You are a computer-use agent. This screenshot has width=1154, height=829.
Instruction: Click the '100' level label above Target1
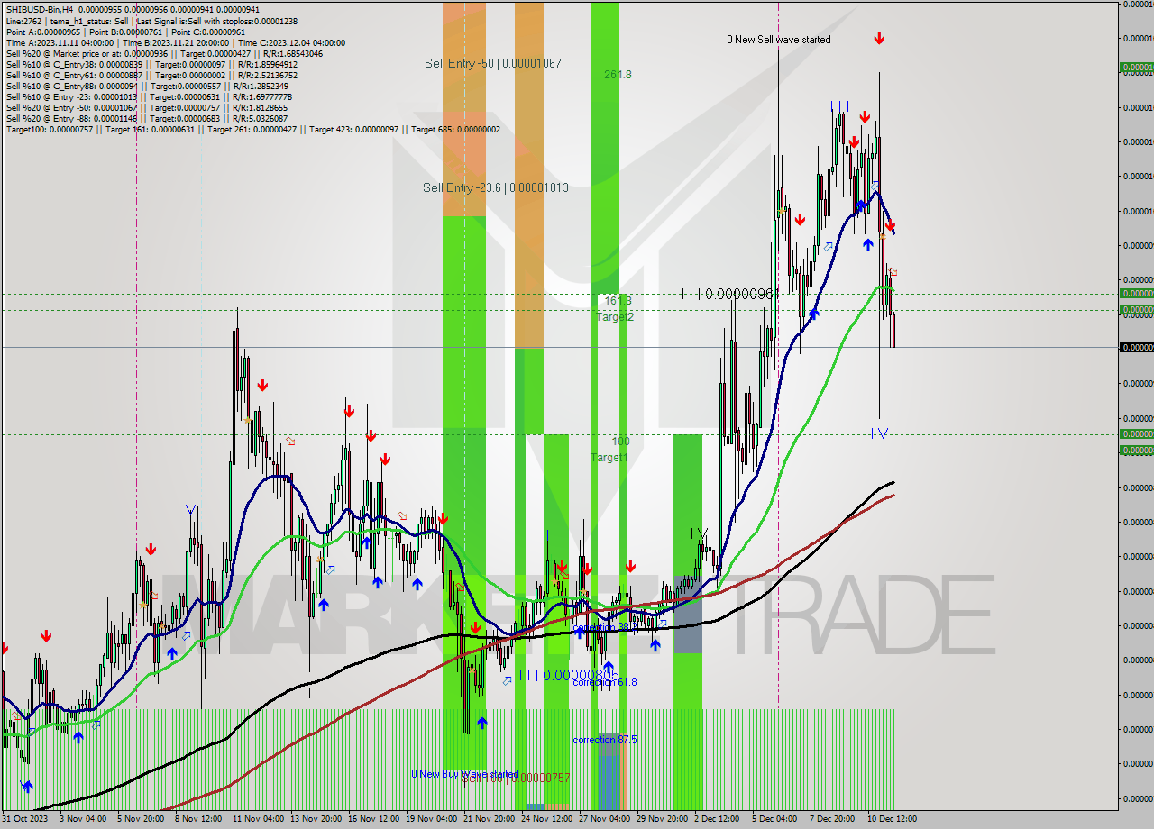coord(621,442)
